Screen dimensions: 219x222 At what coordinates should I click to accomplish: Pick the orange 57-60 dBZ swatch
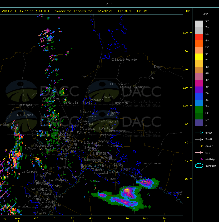[199, 44]
